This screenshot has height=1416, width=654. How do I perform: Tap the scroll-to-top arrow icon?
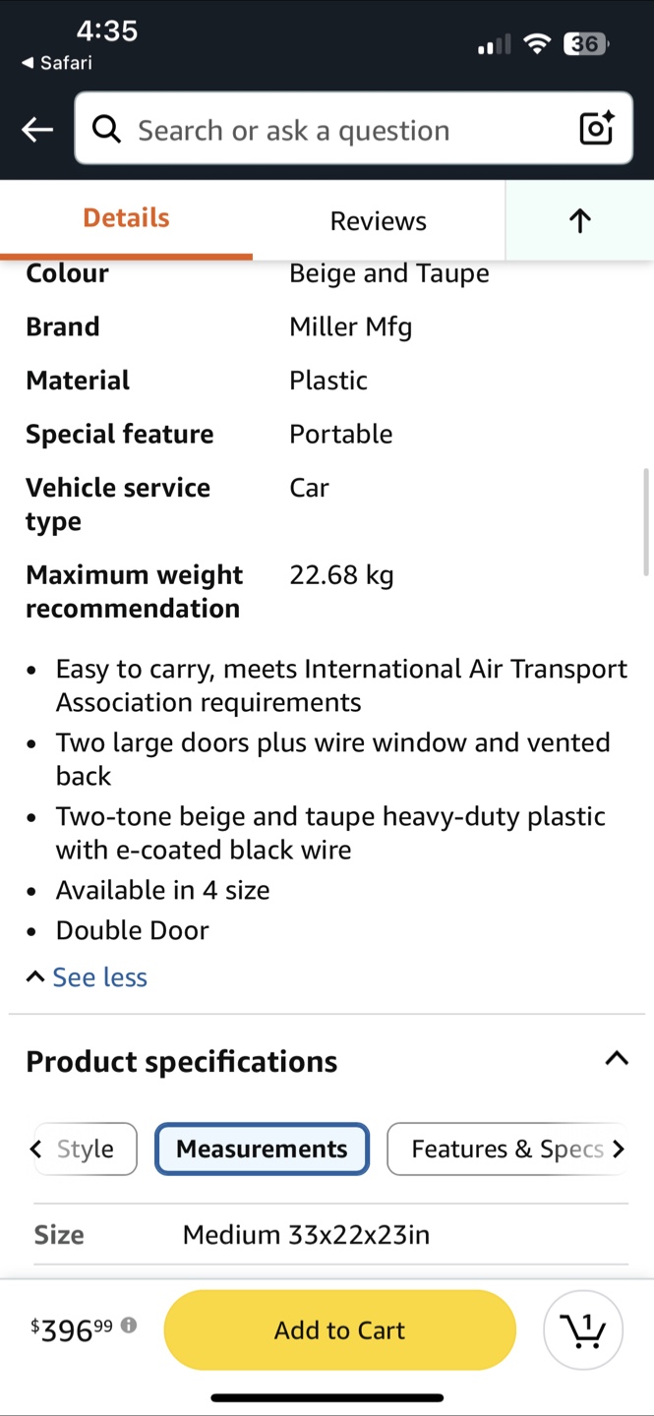[x=580, y=221]
